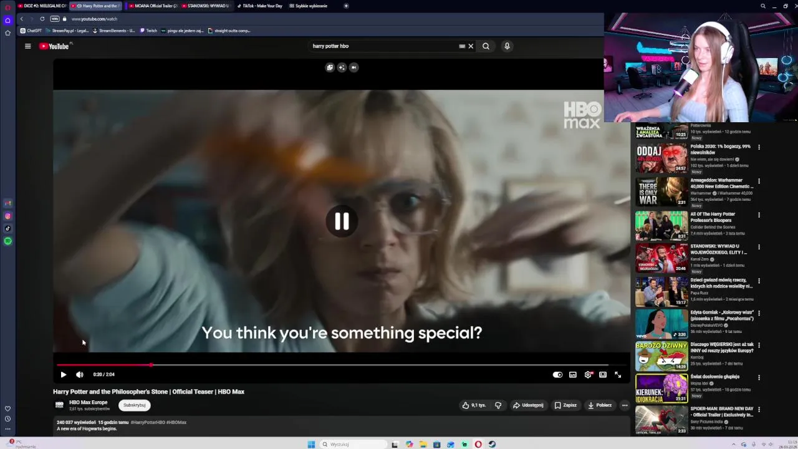798x449 pixels.
Task: Open the Windows Start menu
Action: click(x=311, y=444)
